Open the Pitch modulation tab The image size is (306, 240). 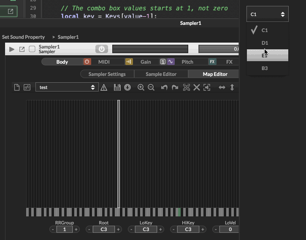187,62
